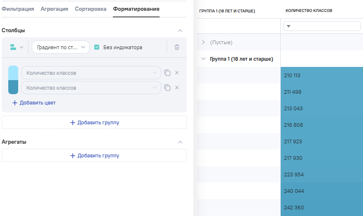
Task: Expand the (Пустые) group row
Action: click(203, 42)
